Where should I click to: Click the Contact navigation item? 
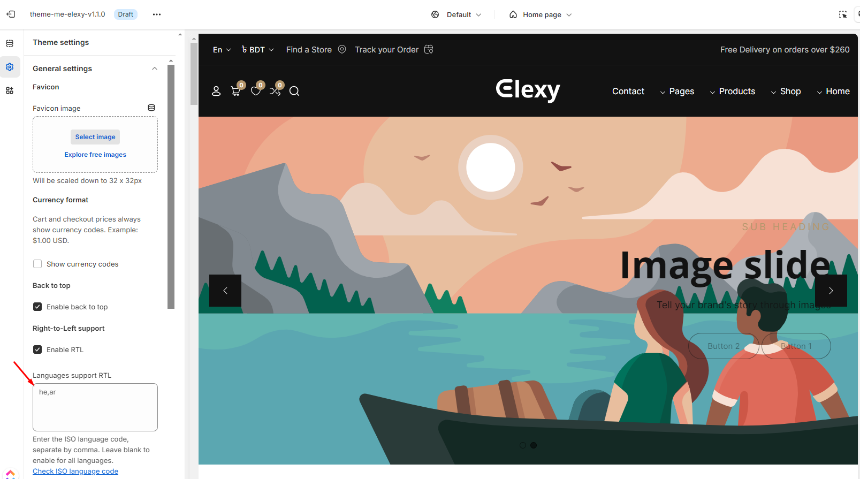tap(628, 92)
